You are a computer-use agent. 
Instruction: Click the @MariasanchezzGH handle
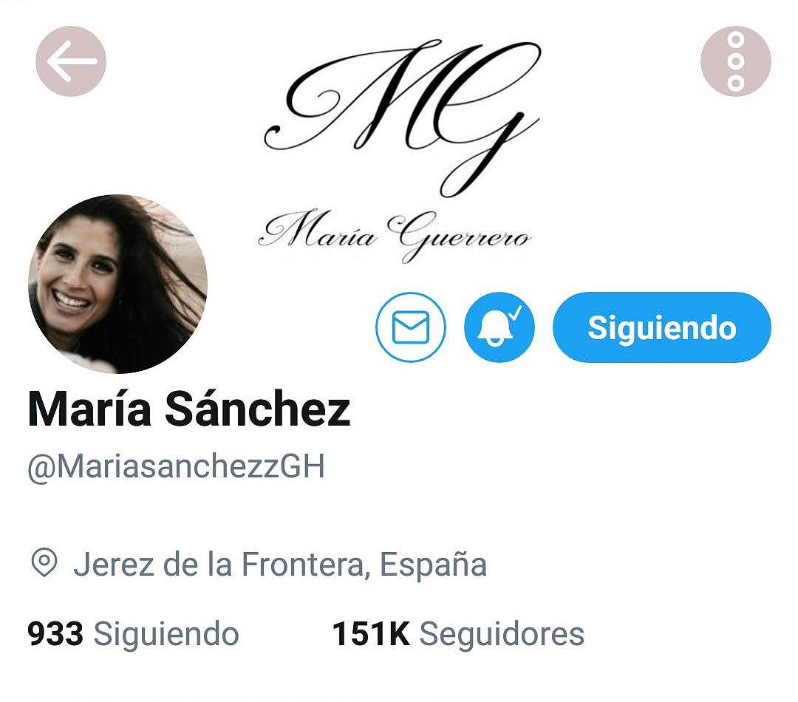pyautogui.click(x=176, y=466)
